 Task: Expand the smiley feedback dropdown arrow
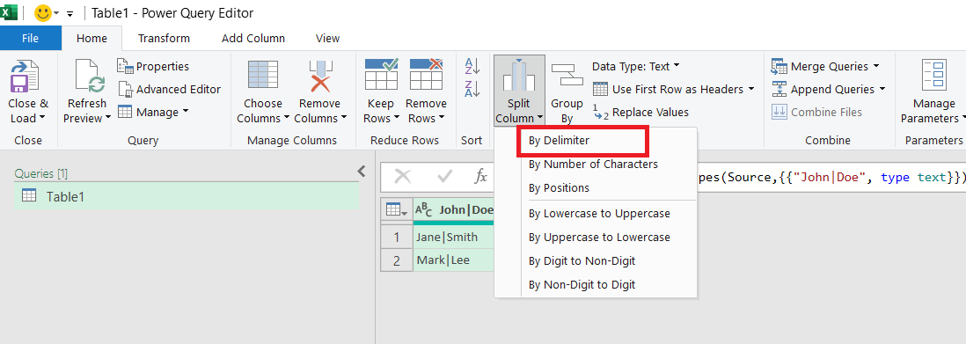pos(57,13)
